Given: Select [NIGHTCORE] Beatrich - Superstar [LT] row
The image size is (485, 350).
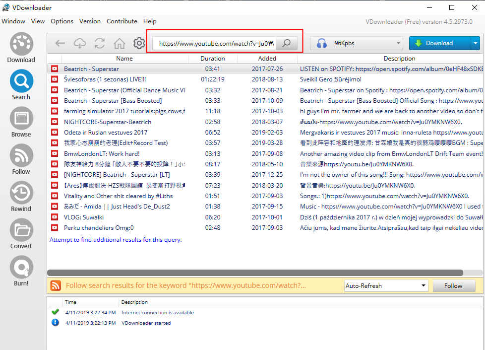Looking at the screenshot, I should pyautogui.click(x=265, y=175).
